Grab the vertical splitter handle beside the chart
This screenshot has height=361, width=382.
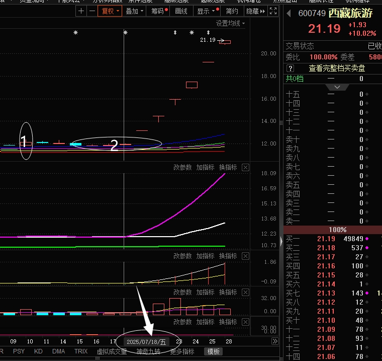pos(281,122)
